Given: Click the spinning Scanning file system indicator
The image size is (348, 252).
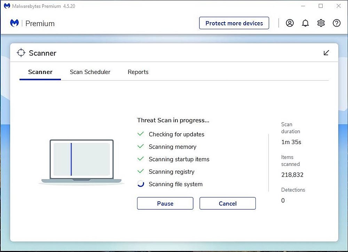Looking at the screenshot, I should [x=140, y=184].
